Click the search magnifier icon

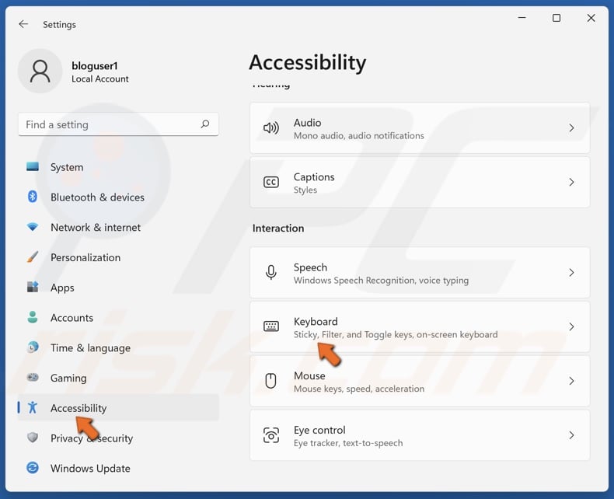pos(205,124)
